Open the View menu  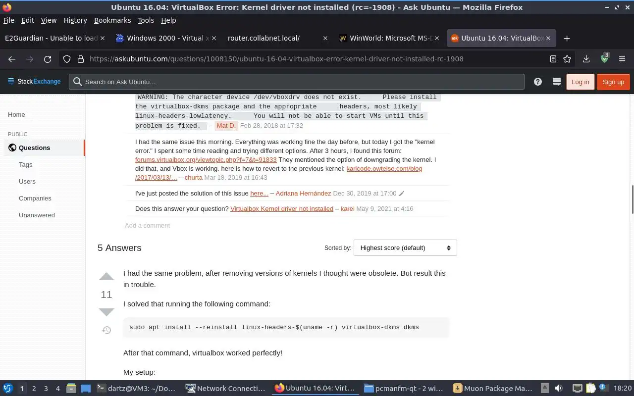pos(49,20)
